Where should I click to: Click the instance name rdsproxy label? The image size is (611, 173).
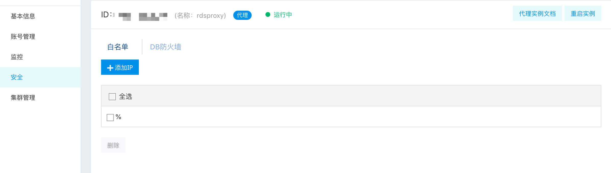click(200, 16)
